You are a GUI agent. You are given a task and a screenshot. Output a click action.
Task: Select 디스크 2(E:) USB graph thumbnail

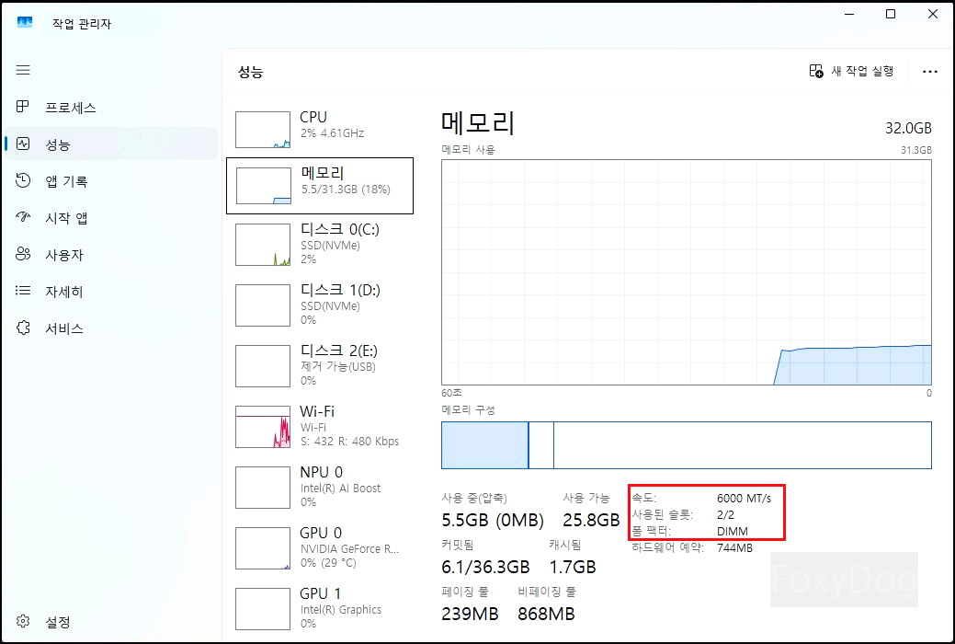tap(263, 366)
